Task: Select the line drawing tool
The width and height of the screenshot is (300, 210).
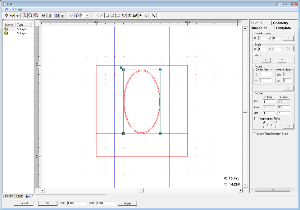Action: coord(102,15)
